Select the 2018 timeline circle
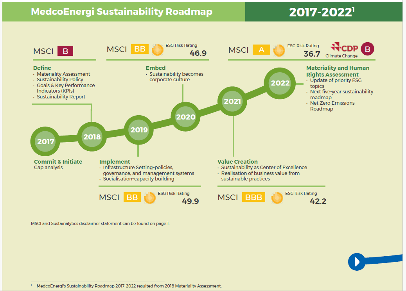 (92, 137)
